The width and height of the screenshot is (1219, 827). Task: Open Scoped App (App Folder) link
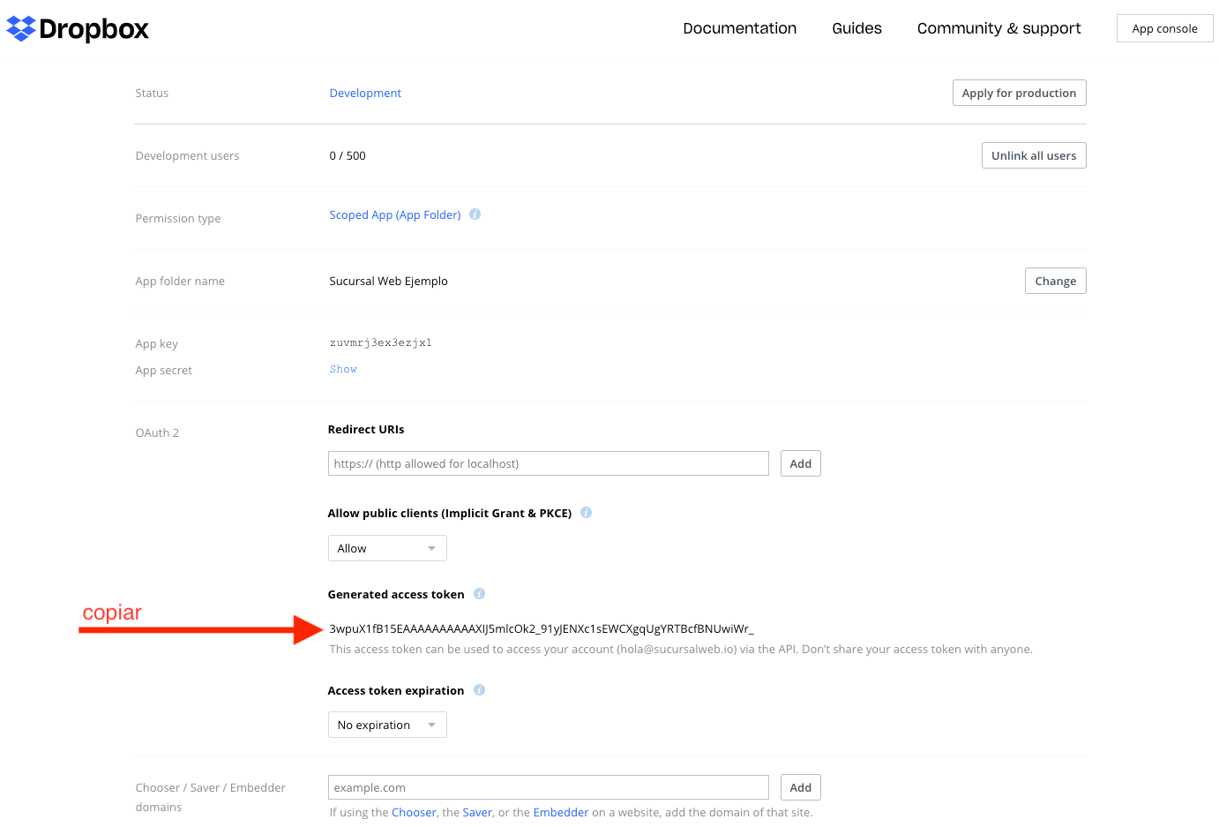pyautogui.click(x=395, y=214)
